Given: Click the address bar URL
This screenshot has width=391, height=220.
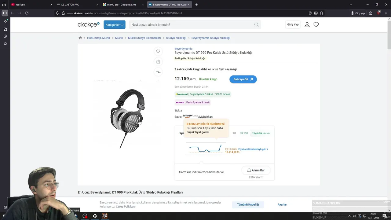Looking at the screenshot, I should pos(124,13).
